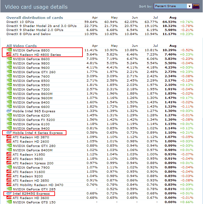
Task: Click NVIDIA icon beside GeForce 7600
Action: [9, 76]
